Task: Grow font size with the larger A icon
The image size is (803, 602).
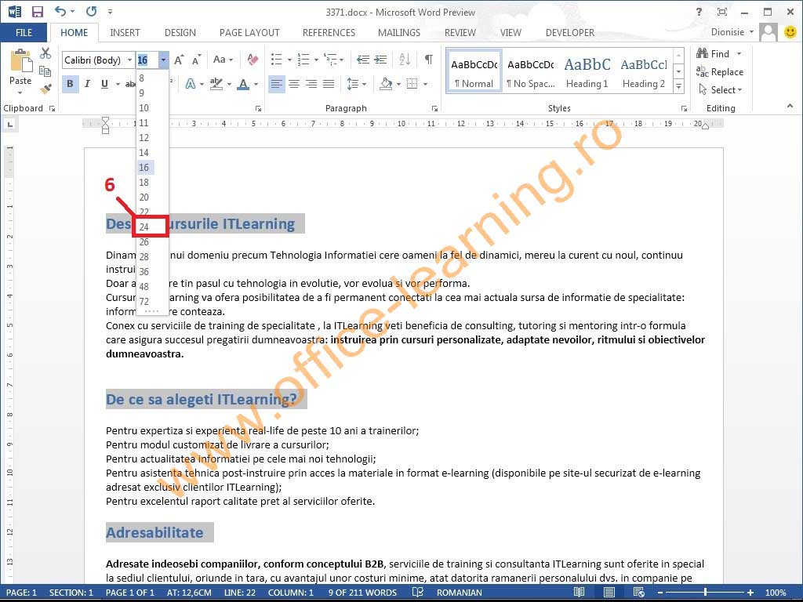Action: (x=179, y=60)
